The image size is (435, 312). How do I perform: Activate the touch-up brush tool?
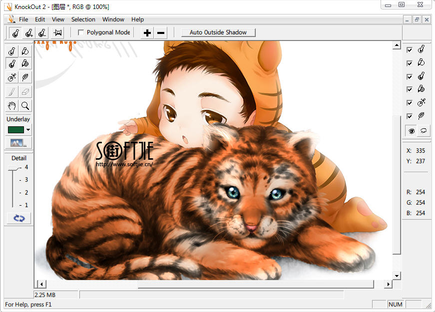11,91
